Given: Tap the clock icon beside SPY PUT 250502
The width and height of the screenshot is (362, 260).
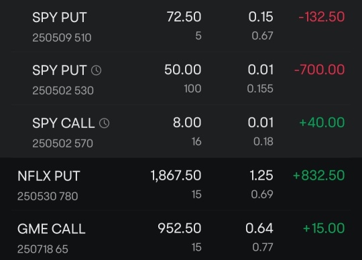Looking at the screenshot, I should pos(97,70).
